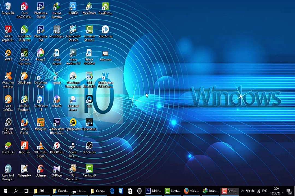Open the taskbar search magnifier
Screen dimensions: 295x196
(x=16, y=191)
